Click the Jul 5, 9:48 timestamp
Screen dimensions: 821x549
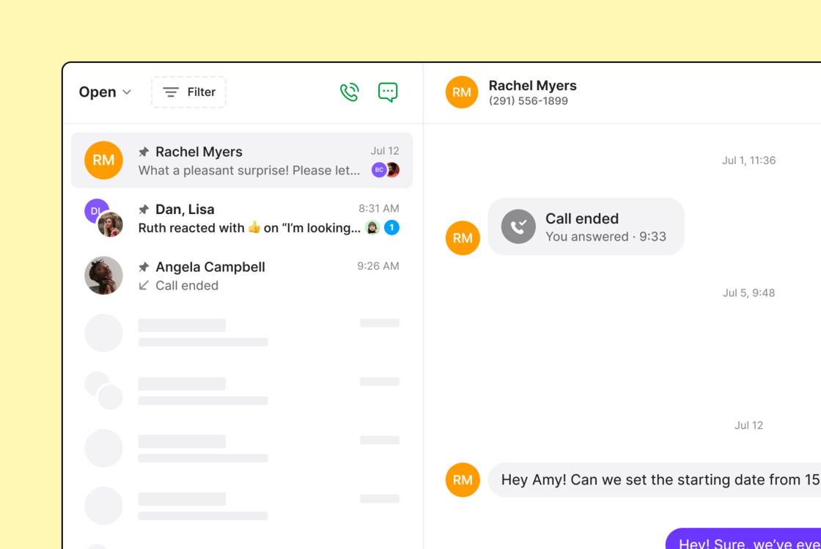click(748, 293)
